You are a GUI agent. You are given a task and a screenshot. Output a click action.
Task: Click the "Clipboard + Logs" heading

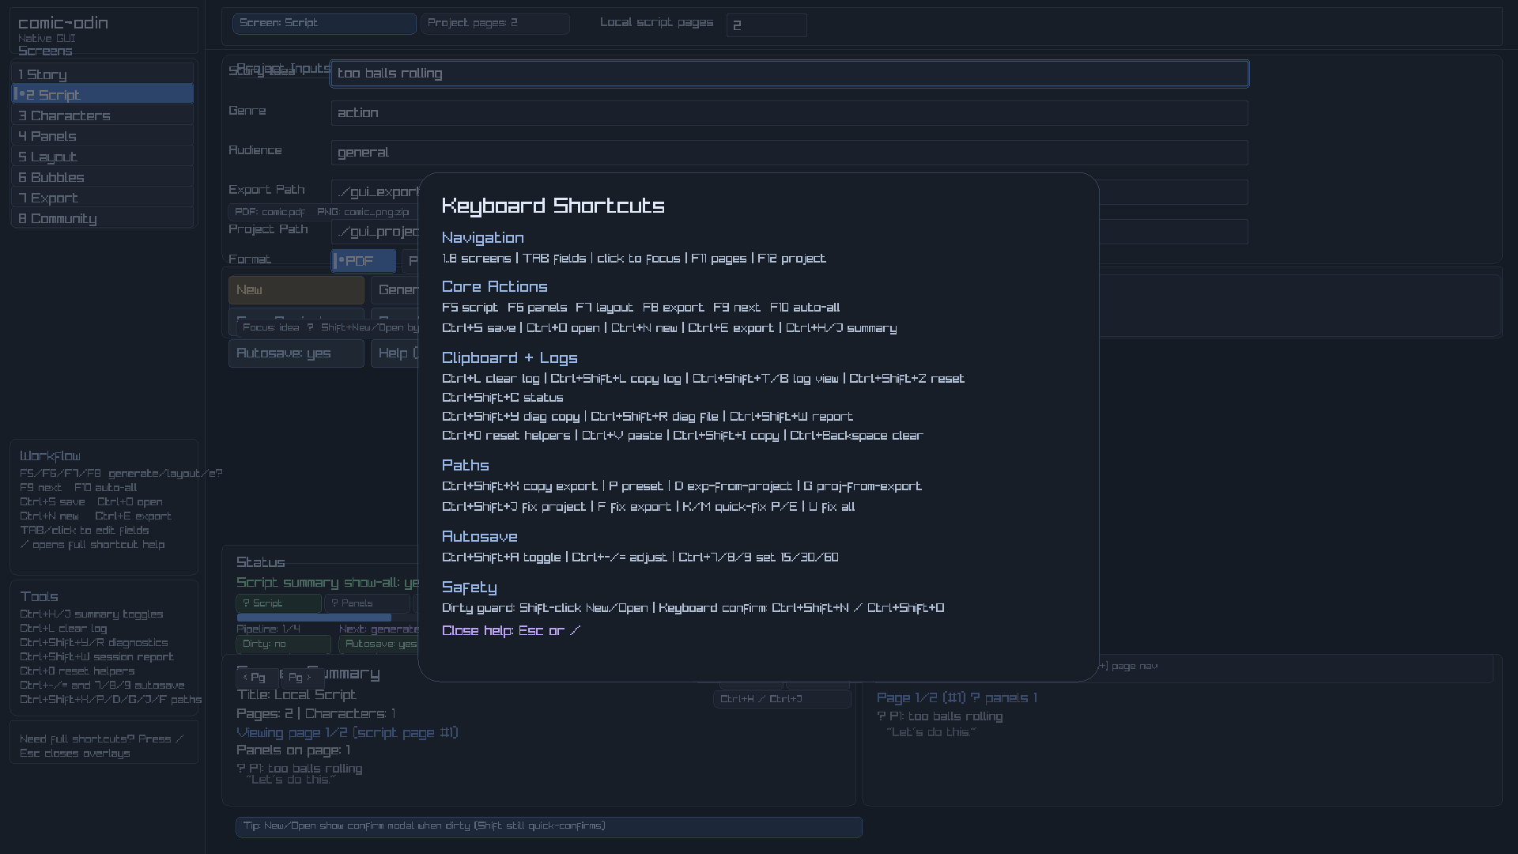[510, 358]
